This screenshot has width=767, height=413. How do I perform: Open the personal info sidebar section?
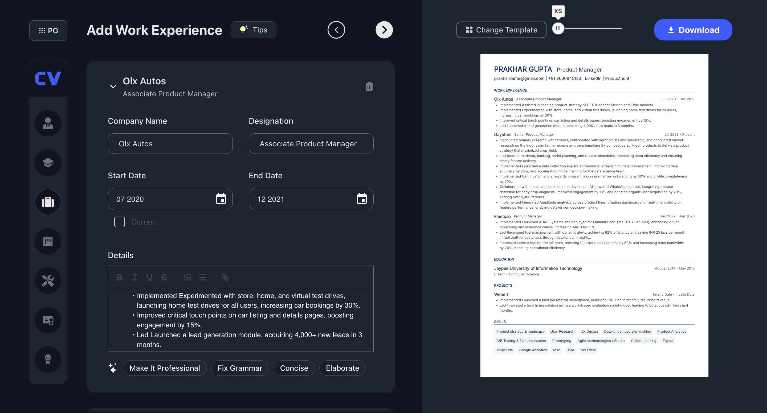48,123
